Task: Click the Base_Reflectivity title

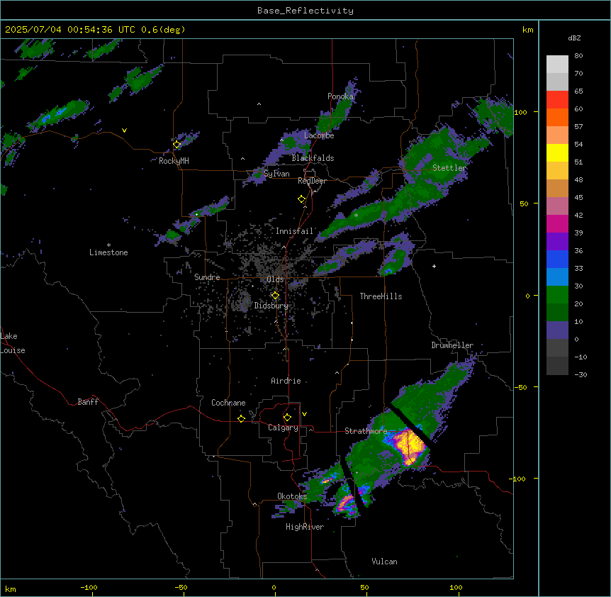Action: [x=305, y=11]
